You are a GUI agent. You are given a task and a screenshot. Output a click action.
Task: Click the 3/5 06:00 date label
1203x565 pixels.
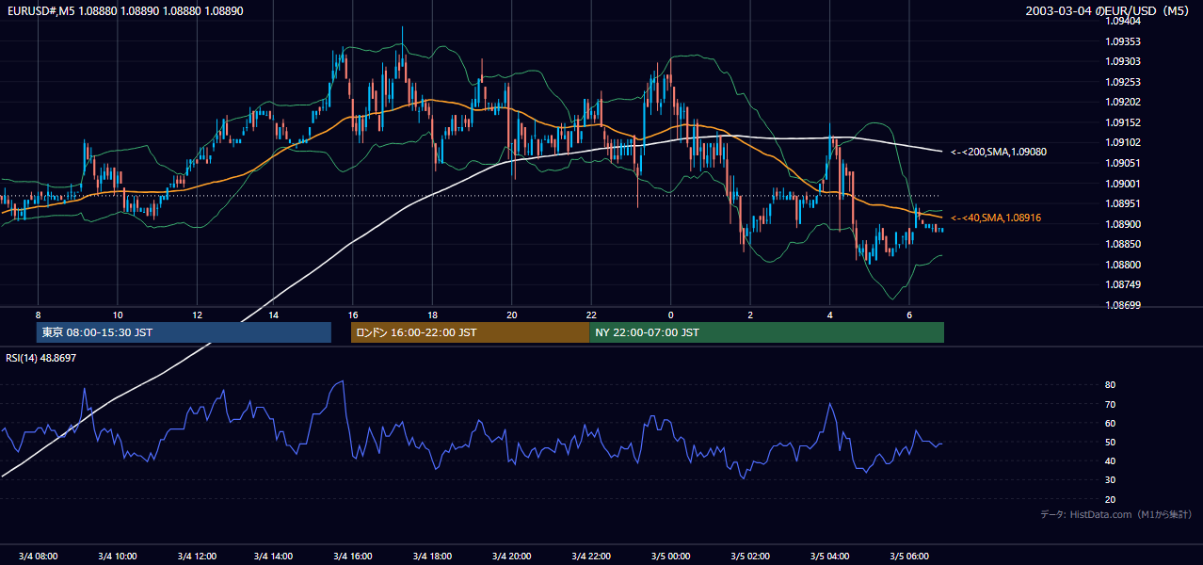(908, 556)
